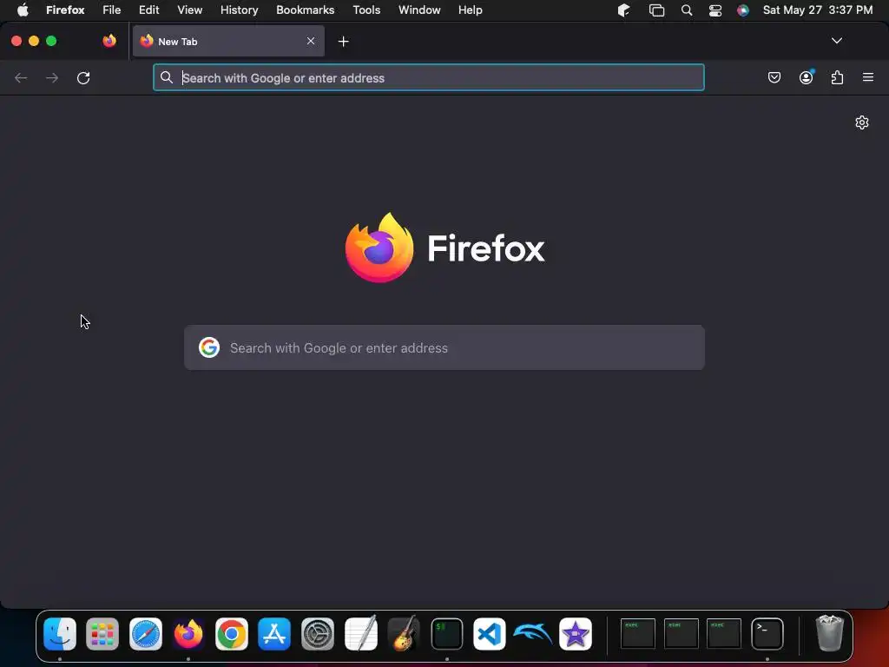Screen dimensions: 889x667
Task: Open the History menu
Action: (239, 10)
